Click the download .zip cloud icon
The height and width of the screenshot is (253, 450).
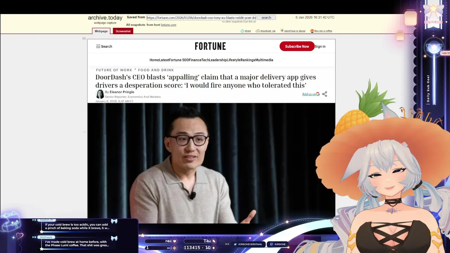pyautogui.click(x=258, y=31)
